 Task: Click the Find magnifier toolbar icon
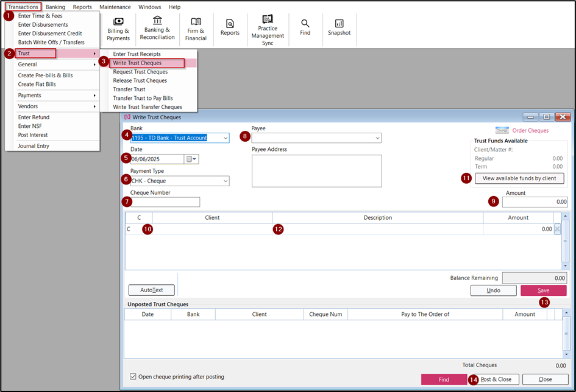click(x=305, y=27)
